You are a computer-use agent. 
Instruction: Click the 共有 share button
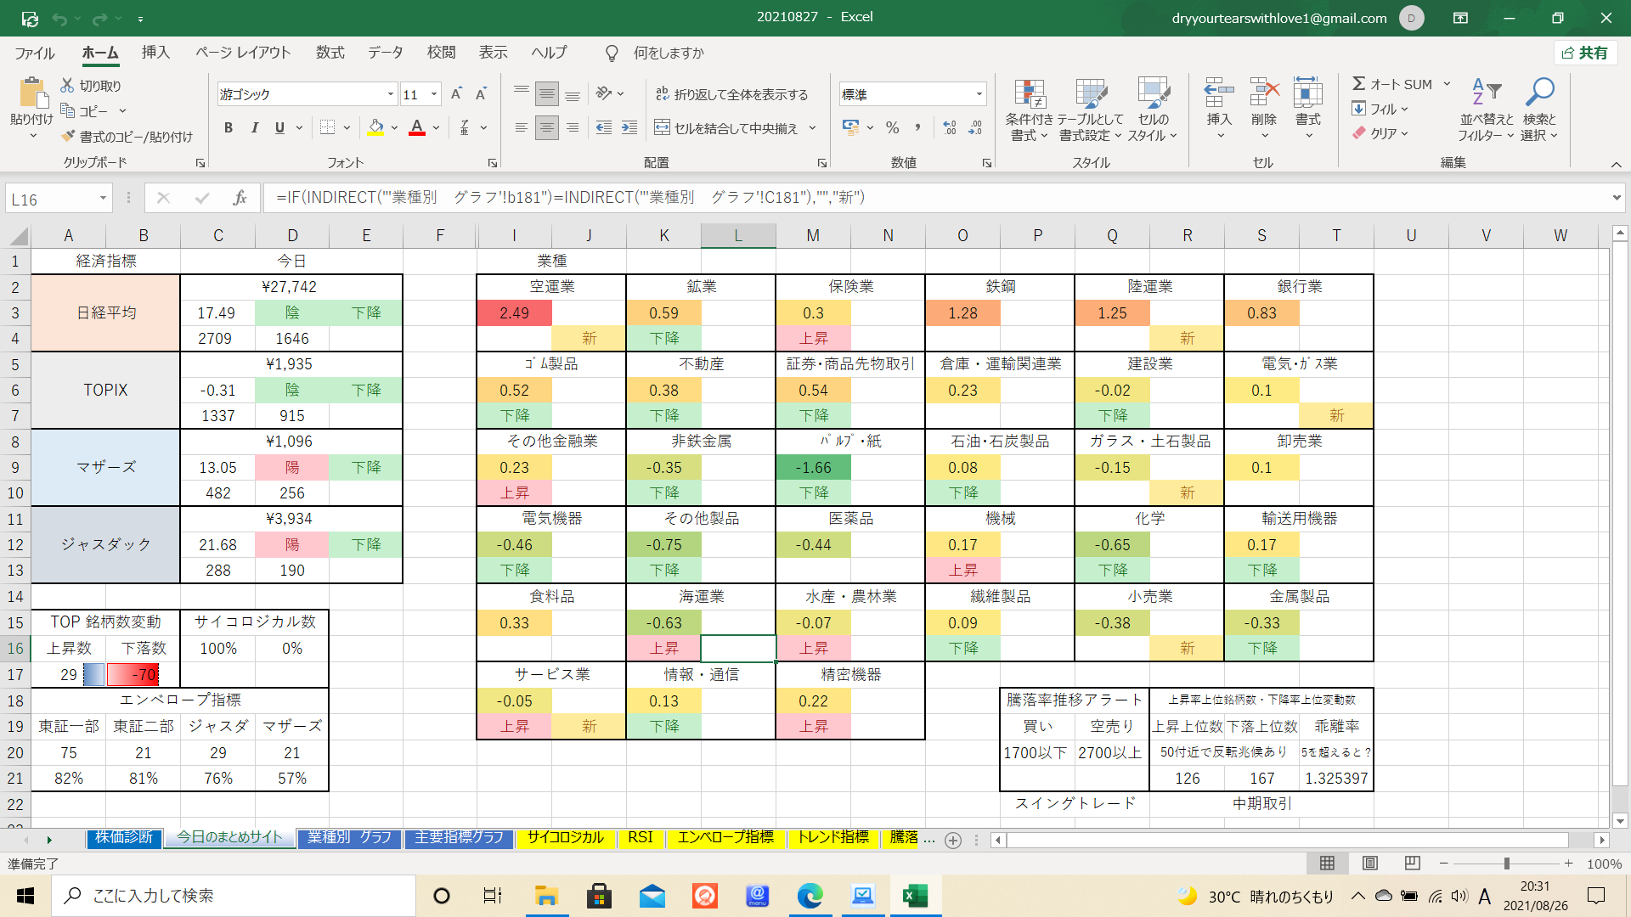(1585, 53)
